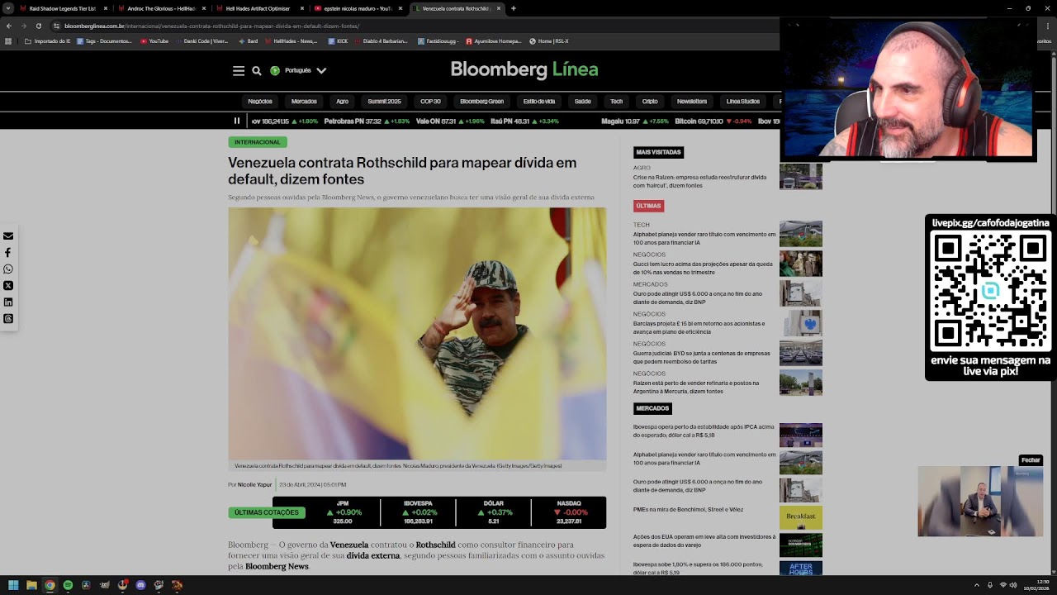Open a new browser tab
Viewport: 1057px width, 595px height.
click(x=514, y=8)
